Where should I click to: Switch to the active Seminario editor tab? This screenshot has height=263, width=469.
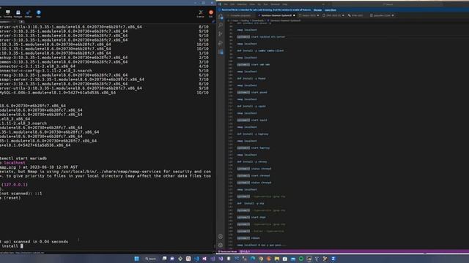277,15
